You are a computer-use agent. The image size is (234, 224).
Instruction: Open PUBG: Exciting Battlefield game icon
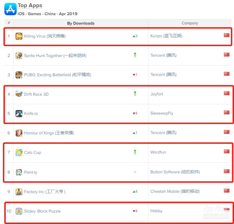[19, 75]
